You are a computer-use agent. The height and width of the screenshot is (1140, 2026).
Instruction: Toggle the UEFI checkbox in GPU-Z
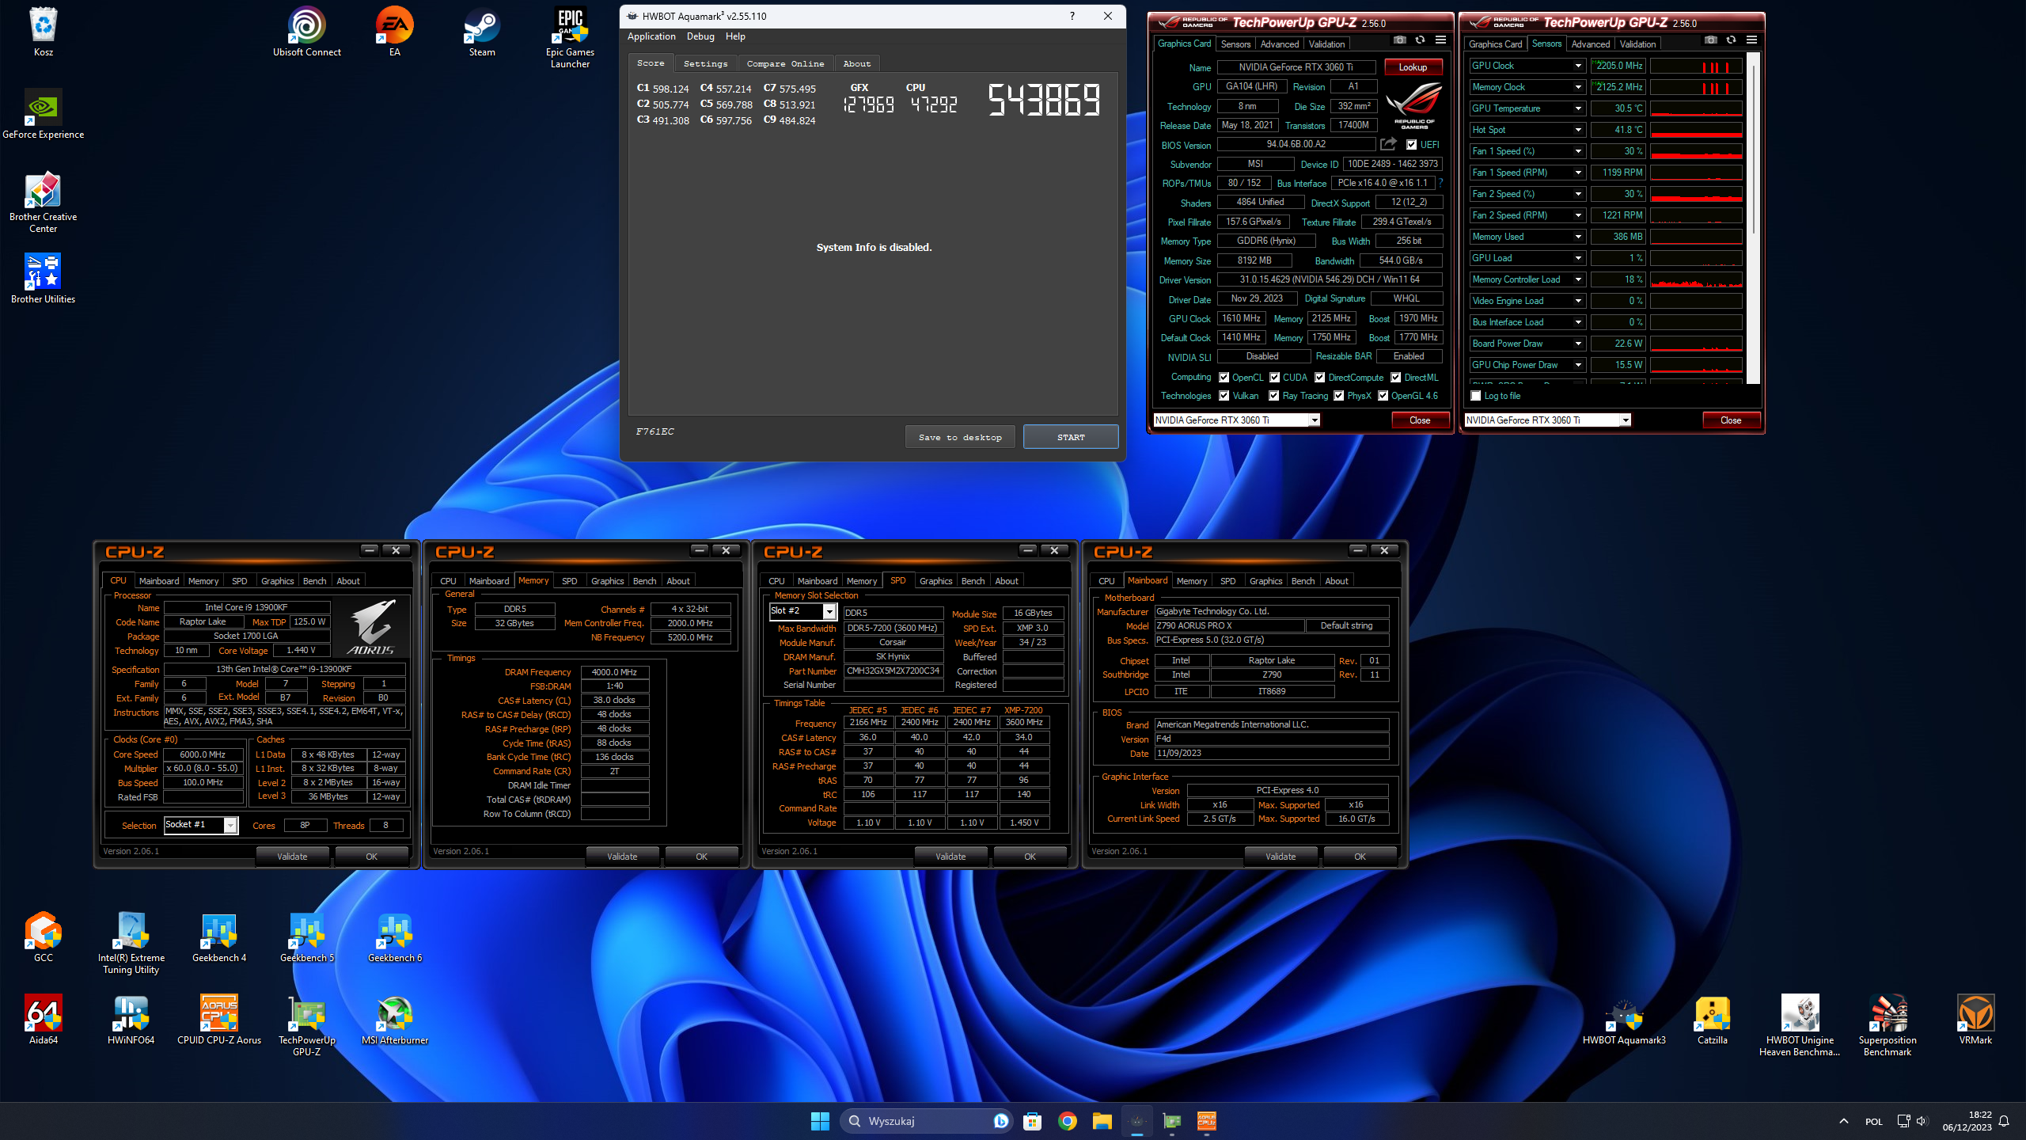[1411, 145]
